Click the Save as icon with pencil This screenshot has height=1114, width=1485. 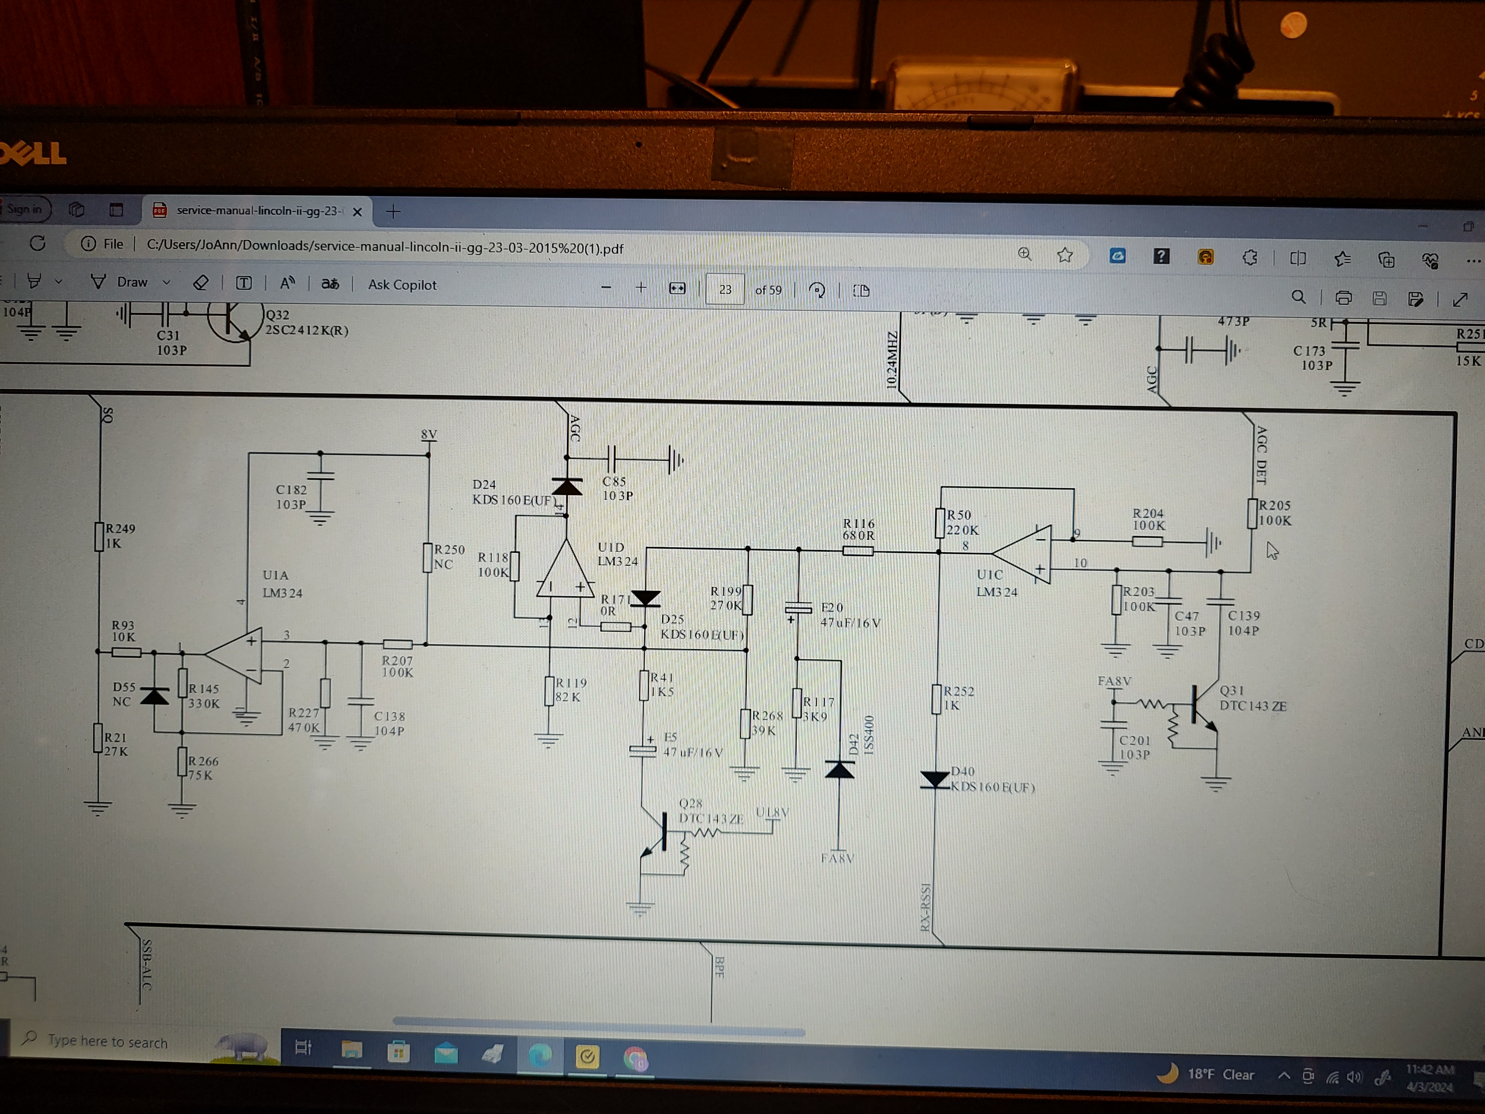pyautogui.click(x=1415, y=299)
